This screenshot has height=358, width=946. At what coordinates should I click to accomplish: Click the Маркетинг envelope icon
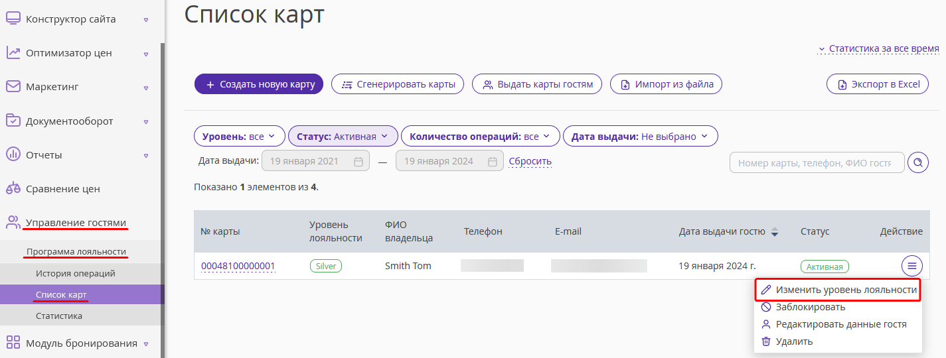[x=13, y=86]
